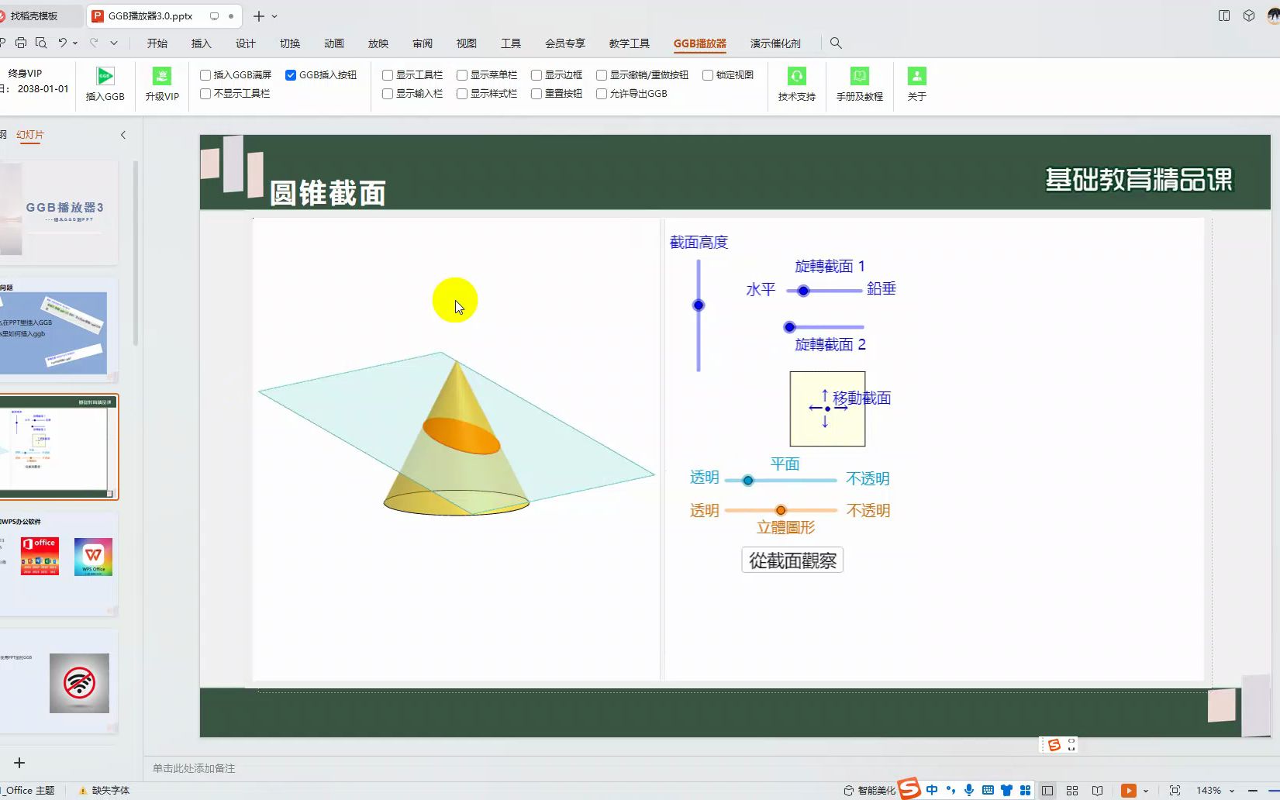Expand undo history dropdown arrow
This screenshot has height=800, width=1280.
pos(75,43)
